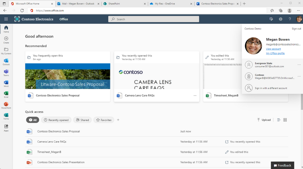
Task: Open more options for Evergreen State account
Action: 299,65
